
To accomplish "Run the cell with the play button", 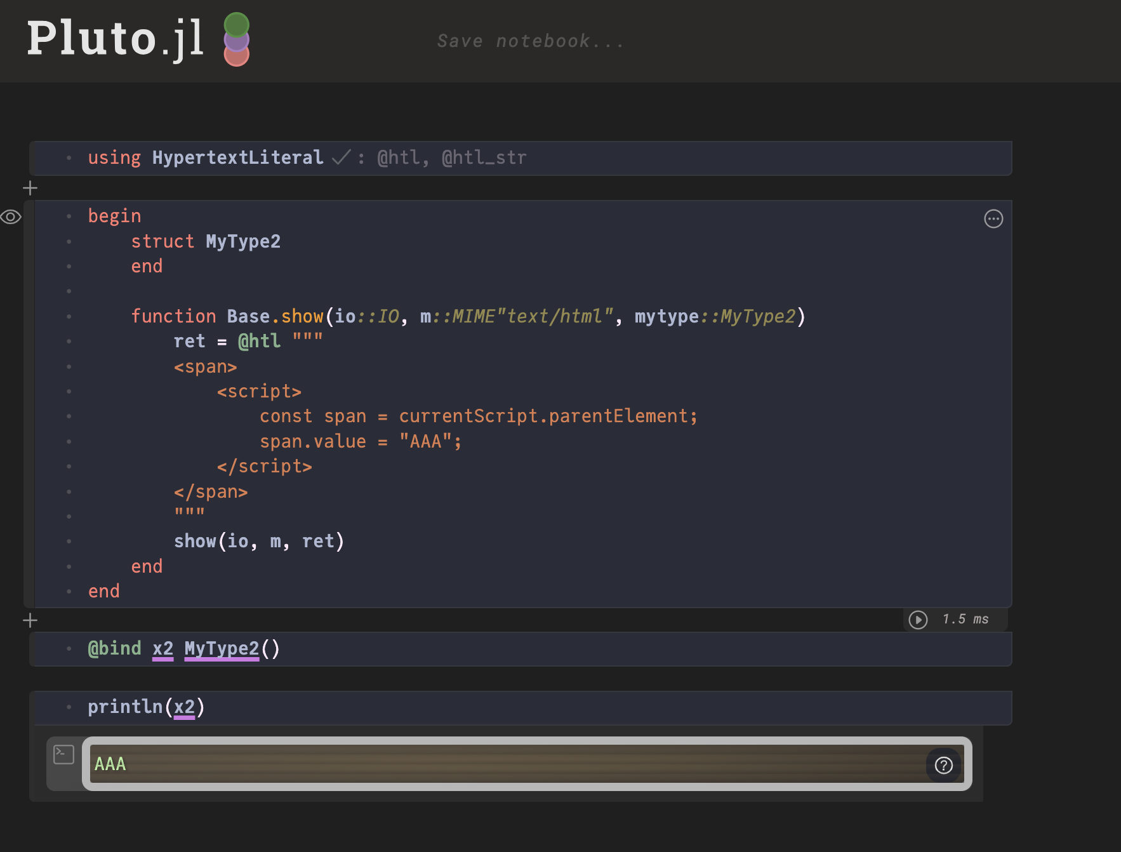I will pyautogui.click(x=918, y=620).
